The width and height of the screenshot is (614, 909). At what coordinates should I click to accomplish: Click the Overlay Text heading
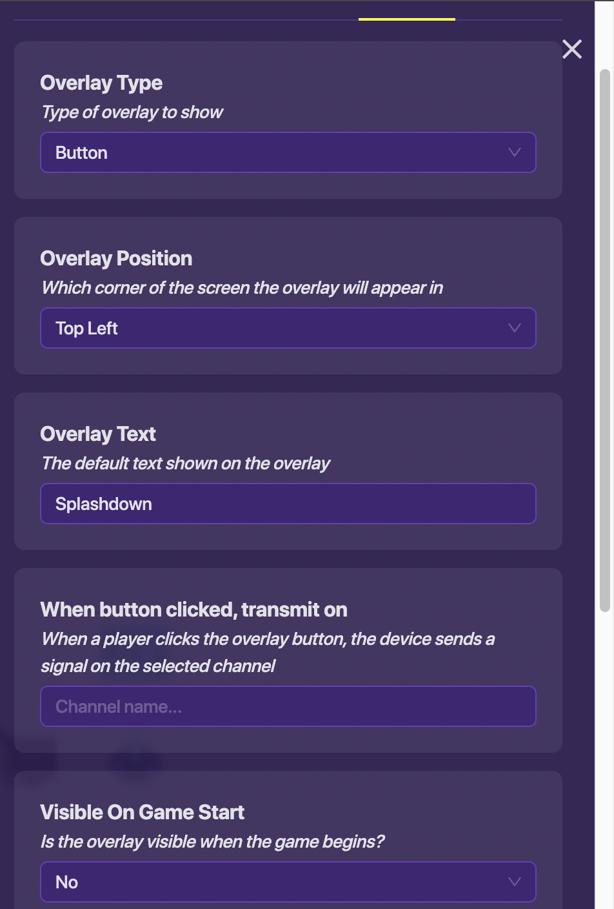(98, 434)
